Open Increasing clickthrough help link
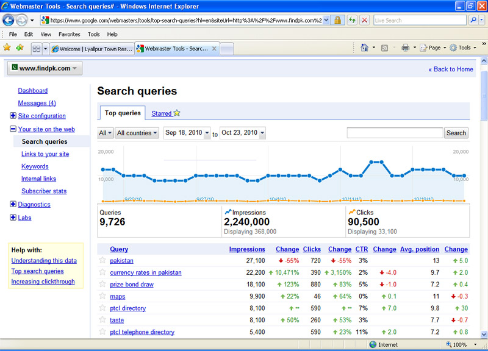The width and height of the screenshot is (488, 351). (x=43, y=282)
